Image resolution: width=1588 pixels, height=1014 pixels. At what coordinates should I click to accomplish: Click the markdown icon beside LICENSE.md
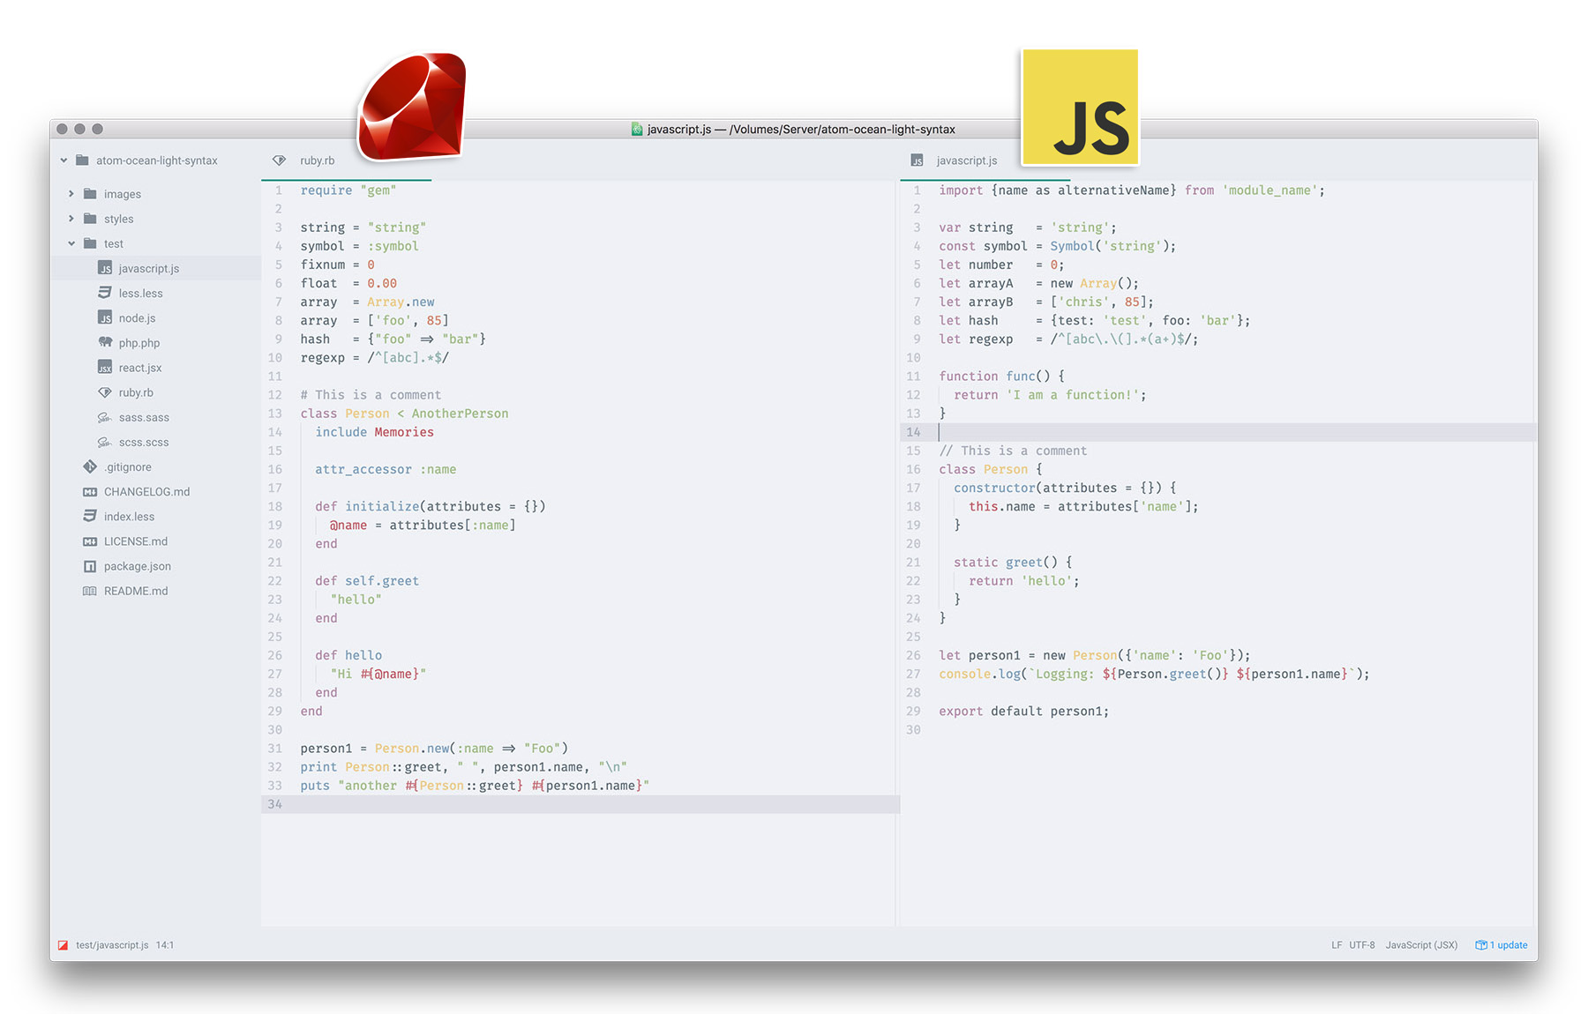(x=90, y=541)
